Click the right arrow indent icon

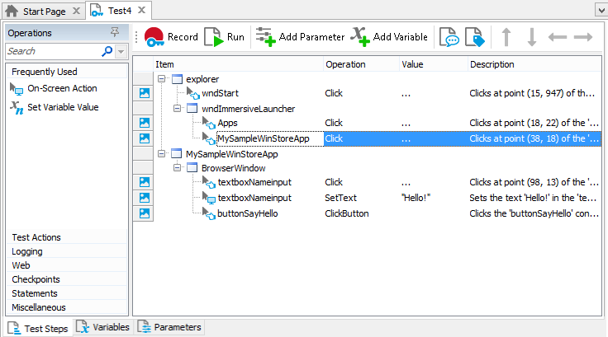pyautogui.click(x=583, y=37)
